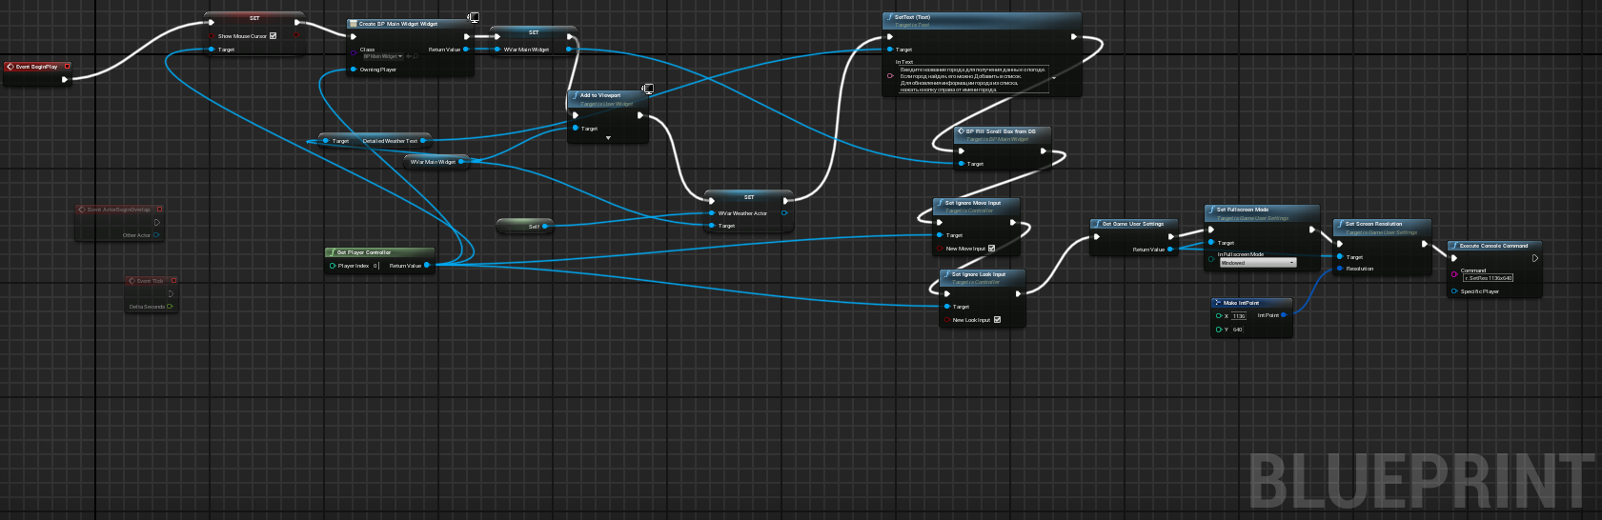Click the In Fullscreen Mode input pin
The image size is (1602, 520).
[x=1212, y=258]
